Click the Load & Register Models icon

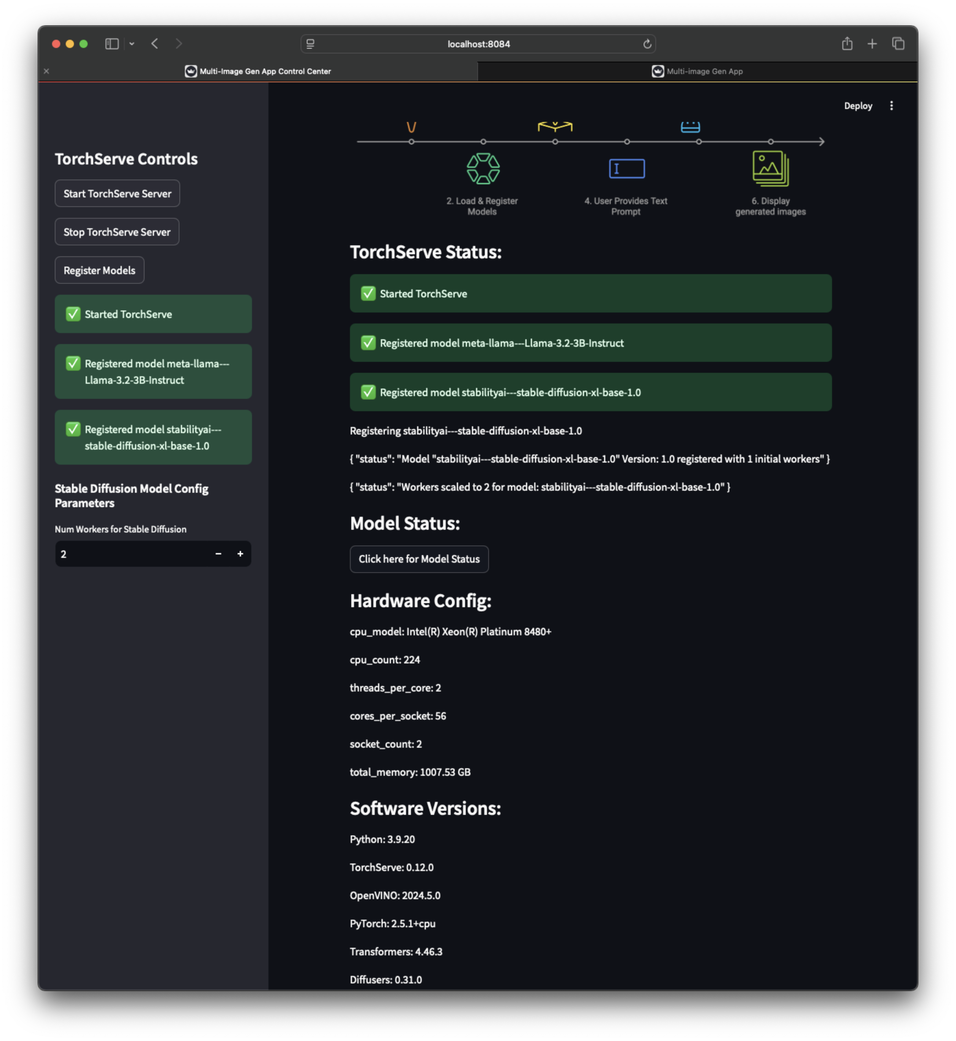click(483, 169)
